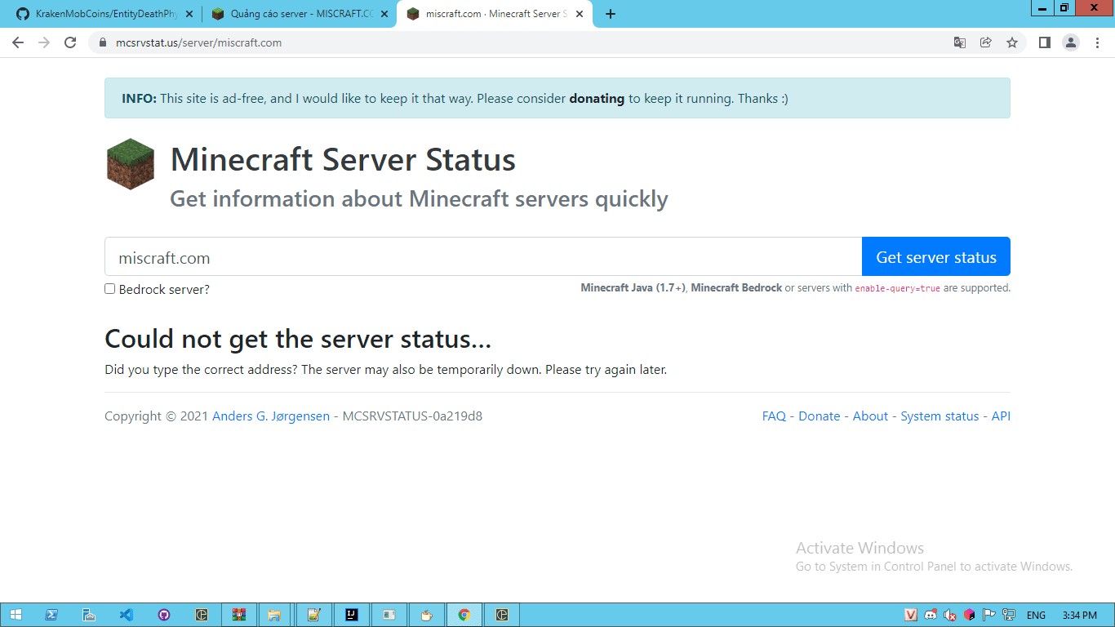Open the API footer link

pyautogui.click(x=1001, y=416)
